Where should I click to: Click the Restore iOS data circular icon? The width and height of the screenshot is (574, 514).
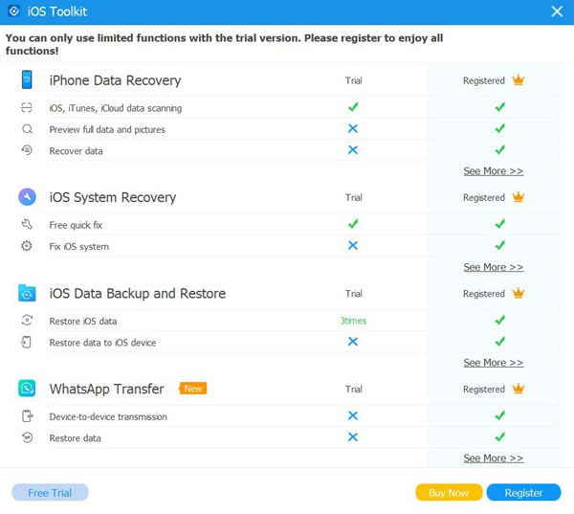(x=27, y=321)
